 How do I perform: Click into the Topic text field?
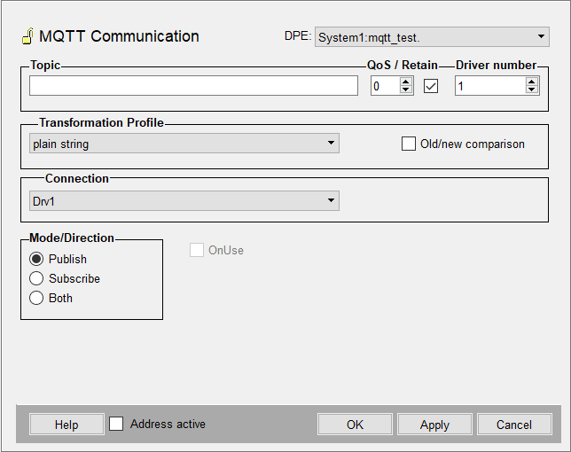pos(193,86)
